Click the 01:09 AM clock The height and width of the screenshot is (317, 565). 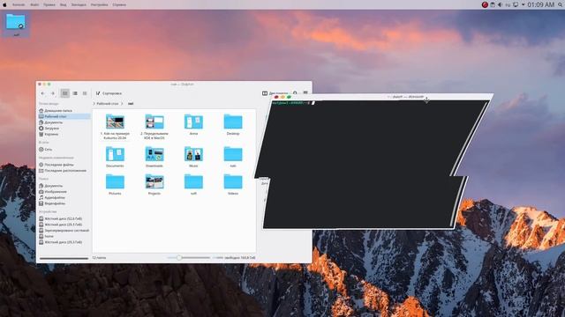[x=541, y=4]
